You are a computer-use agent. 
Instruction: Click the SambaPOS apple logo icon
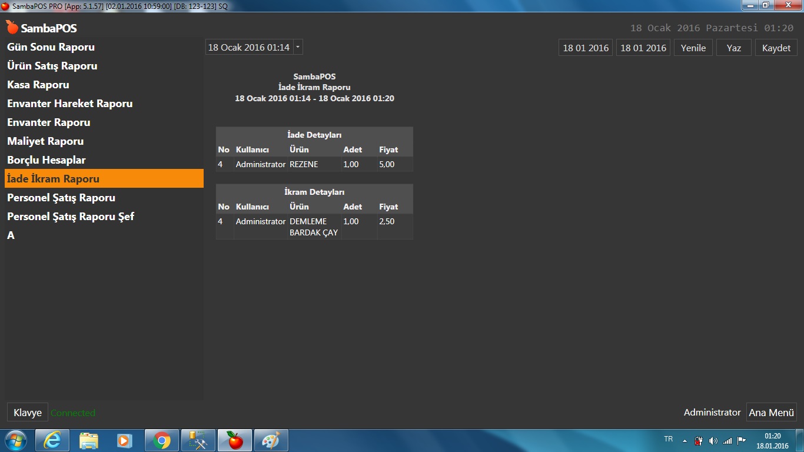pos(12,28)
